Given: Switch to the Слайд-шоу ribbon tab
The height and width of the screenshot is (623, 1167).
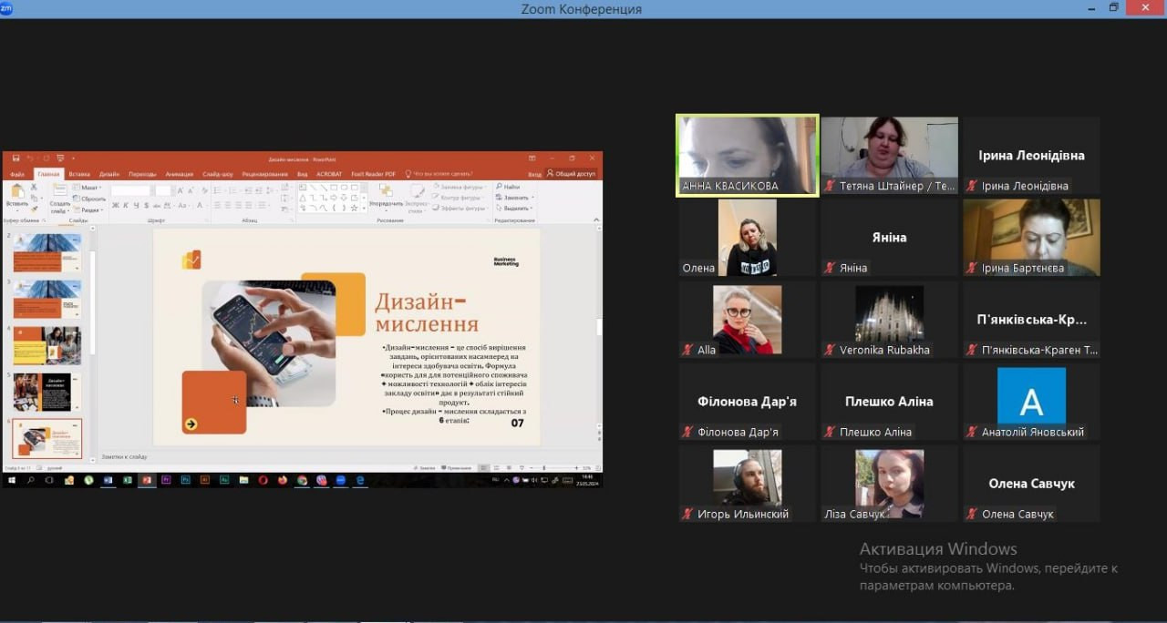Looking at the screenshot, I should 218,174.
